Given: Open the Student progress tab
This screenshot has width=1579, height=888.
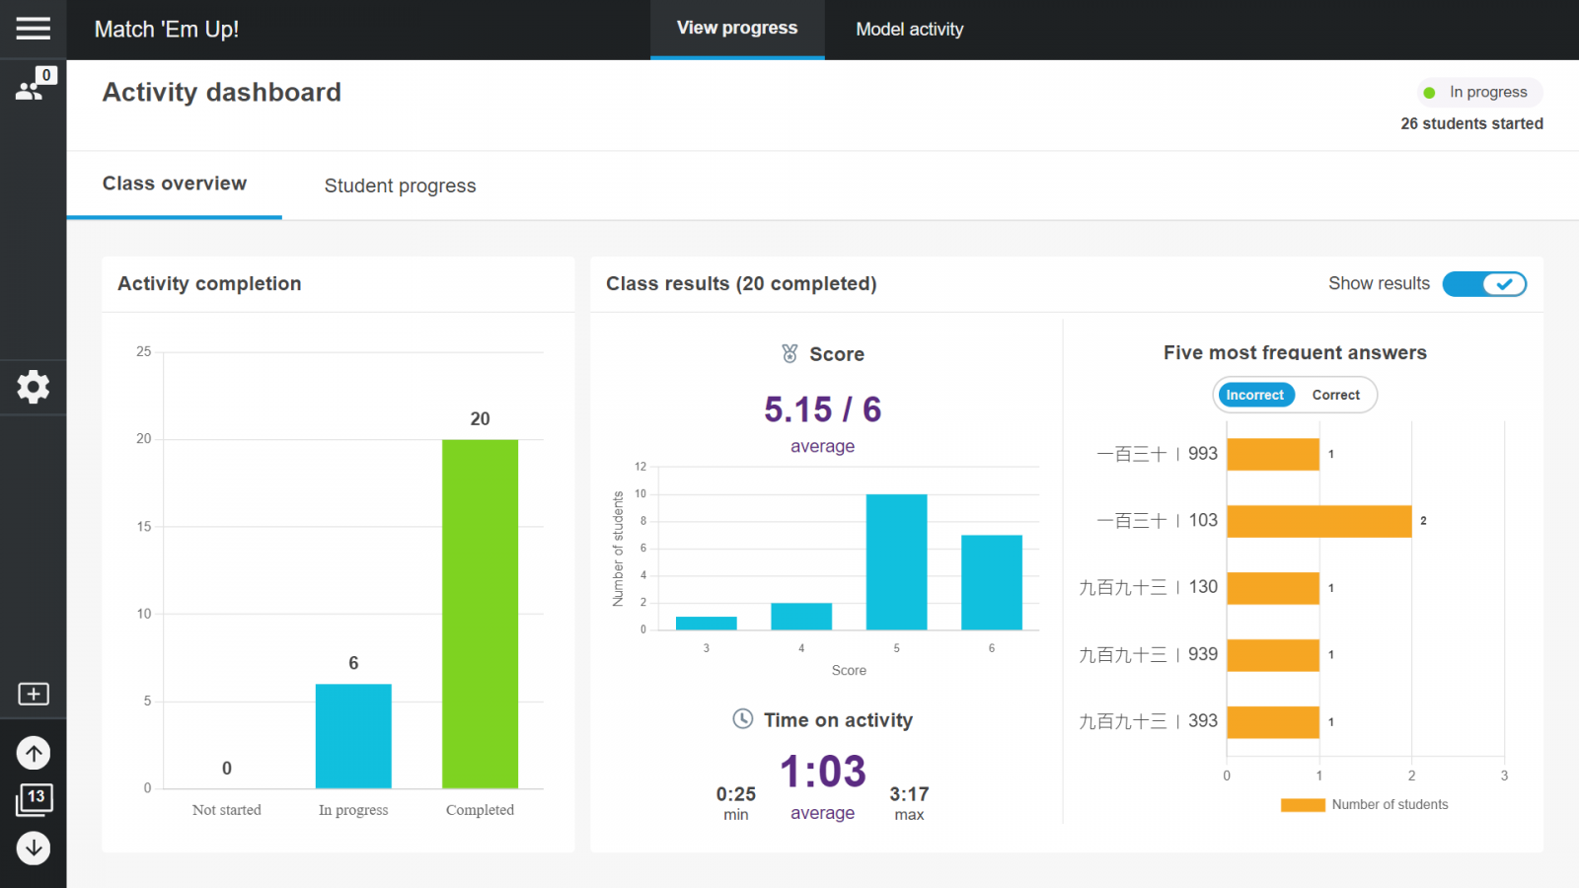Looking at the screenshot, I should click(x=400, y=185).
